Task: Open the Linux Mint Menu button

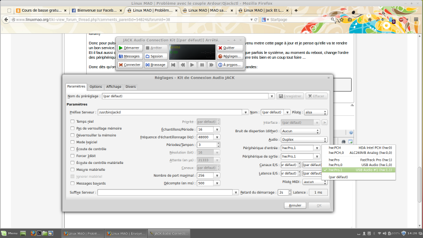Action: click(x=9, y=233)
